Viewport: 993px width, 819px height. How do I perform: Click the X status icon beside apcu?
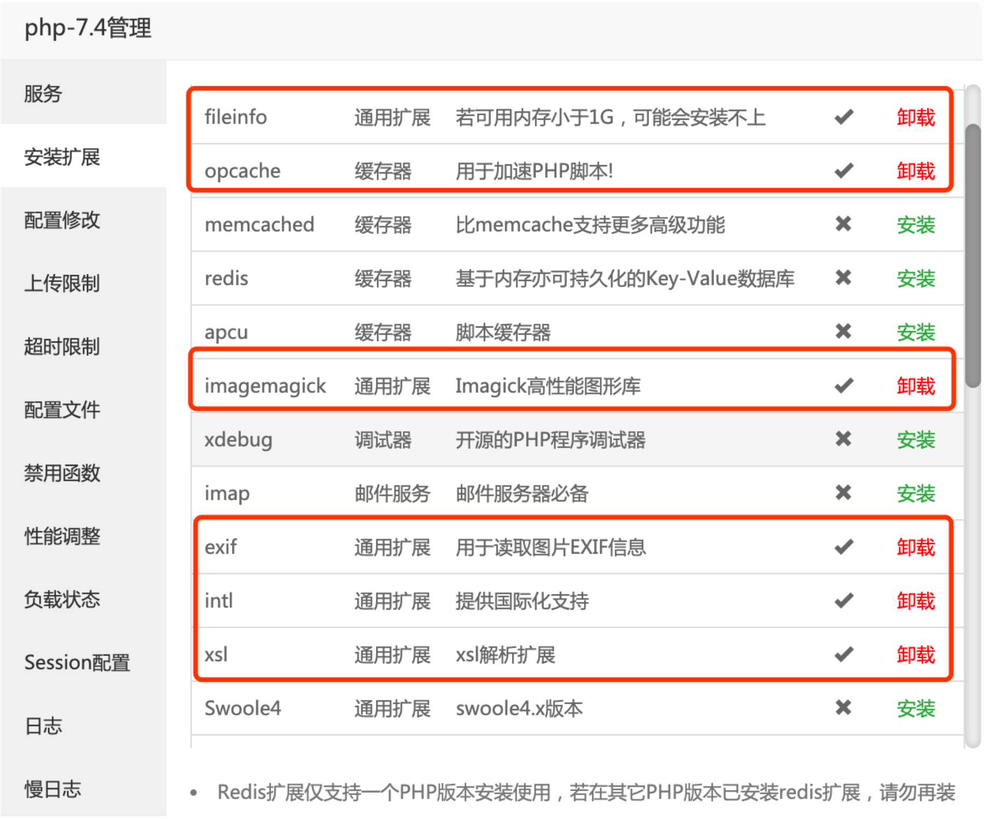[x=844, y=331]
